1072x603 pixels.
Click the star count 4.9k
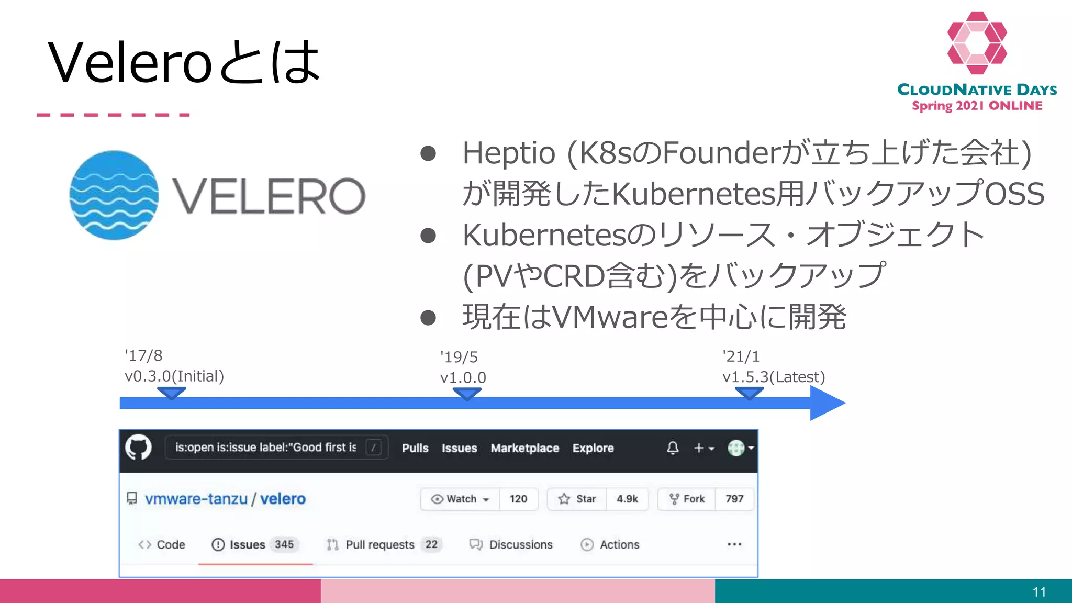(627, 499)
